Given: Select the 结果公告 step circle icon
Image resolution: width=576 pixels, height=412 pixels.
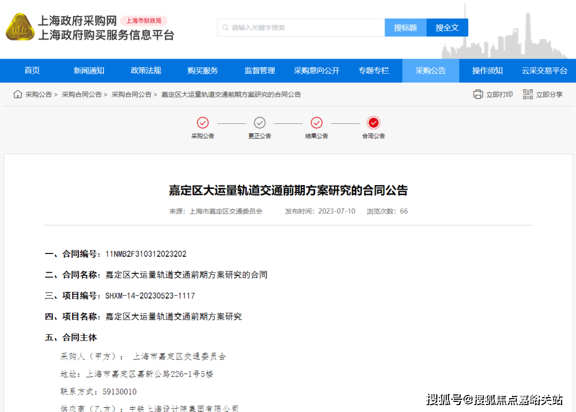Looking at the screenshot, I should tap(316, 123).
